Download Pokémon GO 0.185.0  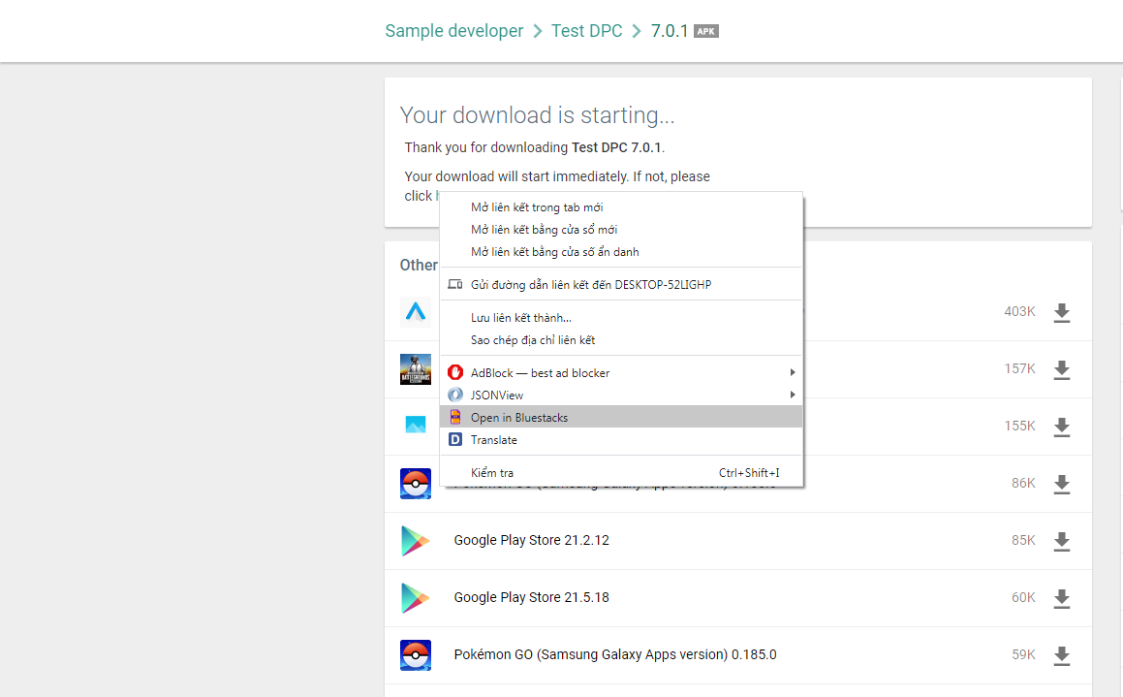[x=1061, y=655]
